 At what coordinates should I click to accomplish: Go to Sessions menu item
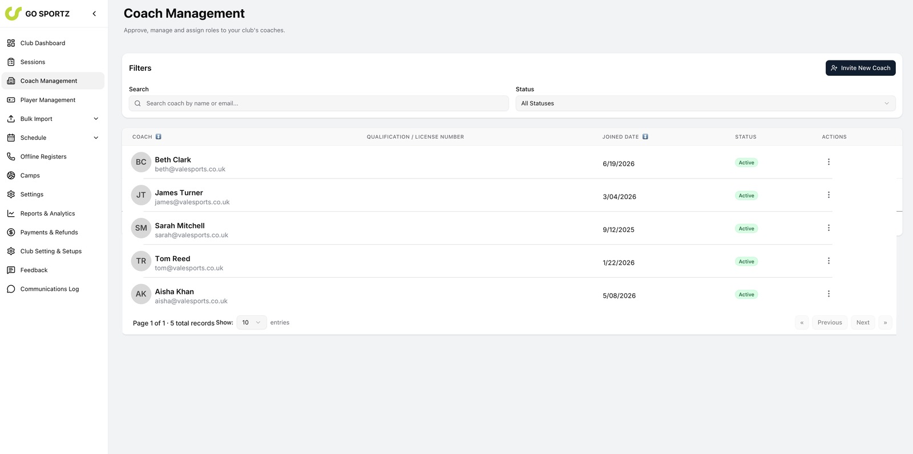coord(53,62)
